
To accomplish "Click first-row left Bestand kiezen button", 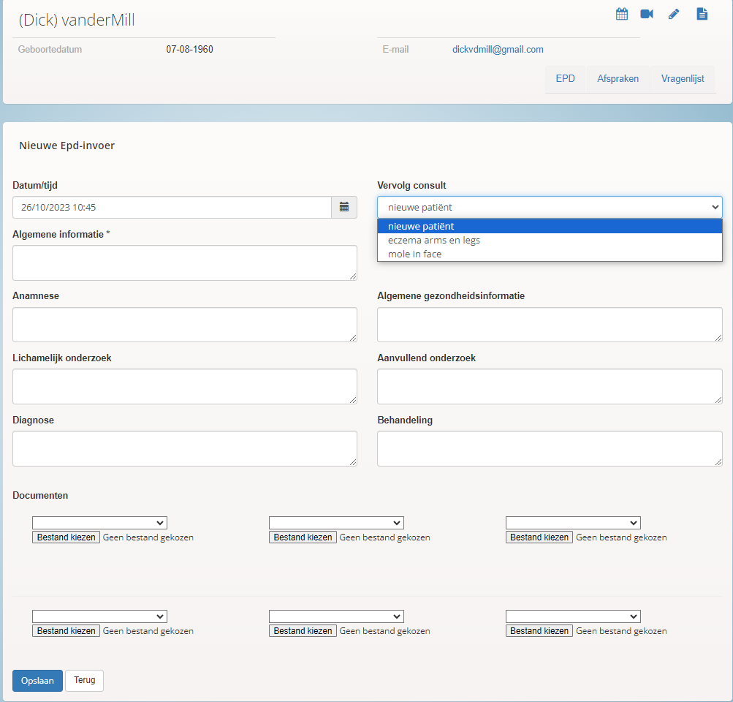I will 66,537.
